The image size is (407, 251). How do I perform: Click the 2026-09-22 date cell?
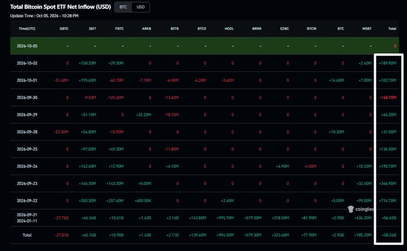pos(27,201)
